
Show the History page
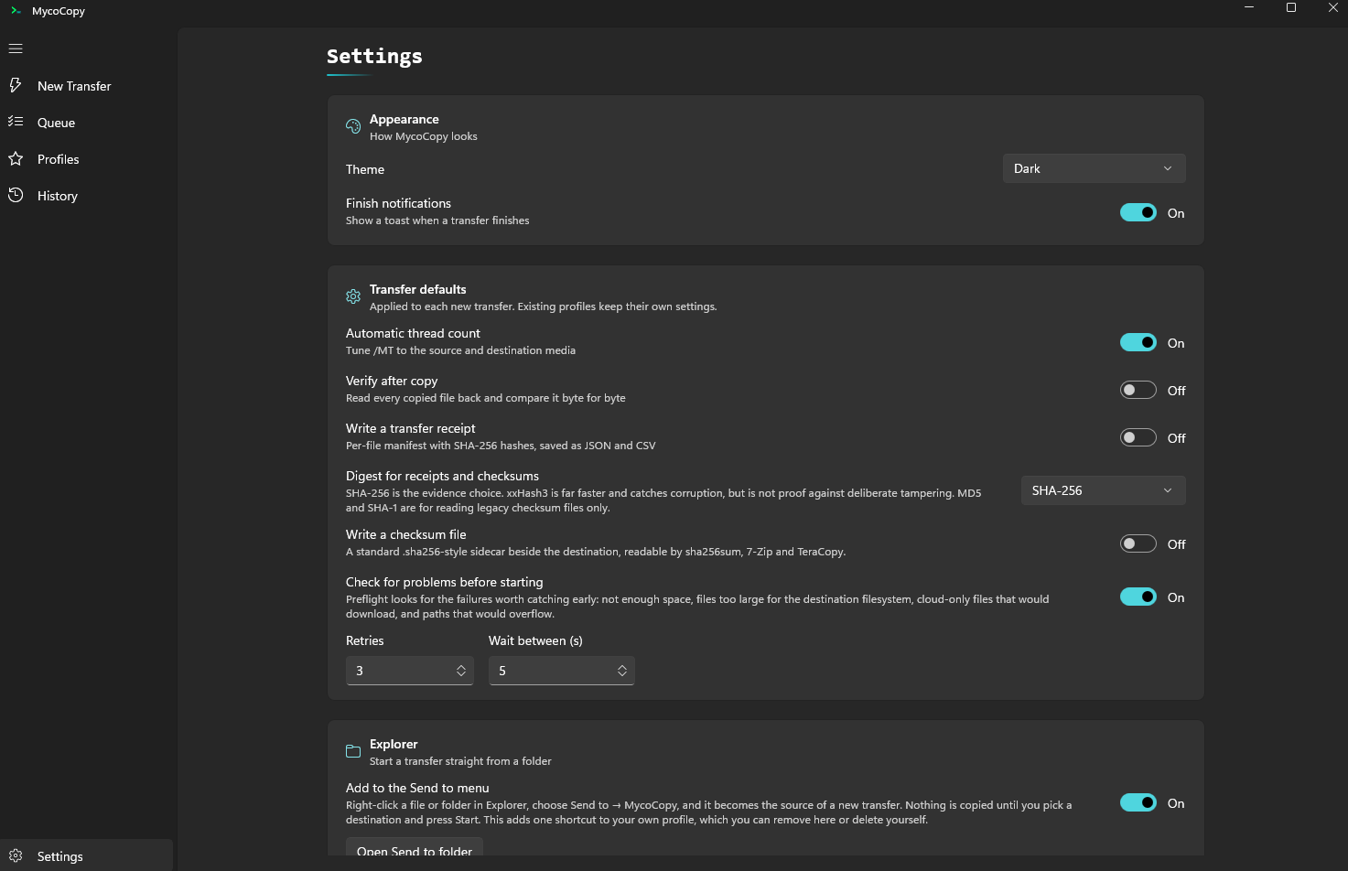[87, 196]
